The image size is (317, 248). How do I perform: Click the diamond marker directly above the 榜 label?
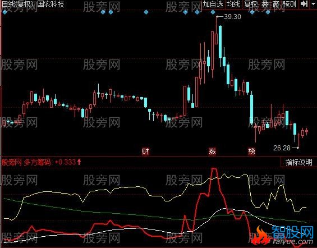point(252,12)
